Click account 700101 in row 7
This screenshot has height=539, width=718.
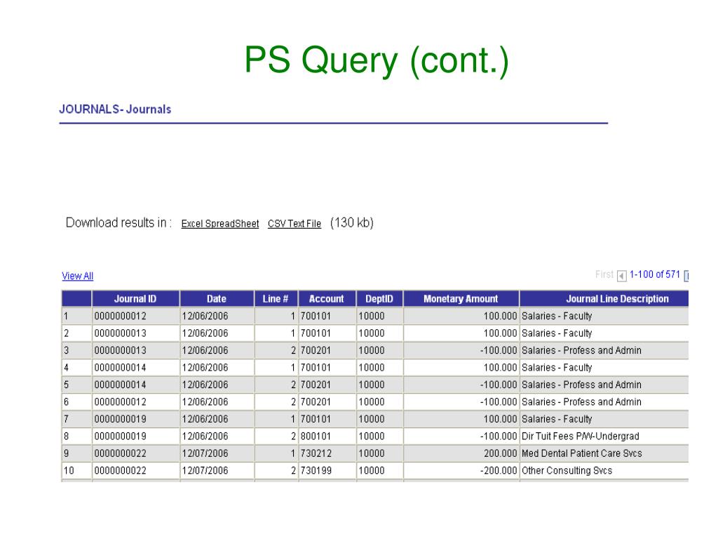point(316,419)
